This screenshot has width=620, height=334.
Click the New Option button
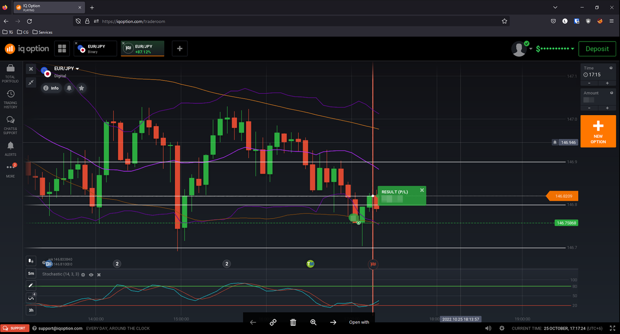(x=598, y=131)
